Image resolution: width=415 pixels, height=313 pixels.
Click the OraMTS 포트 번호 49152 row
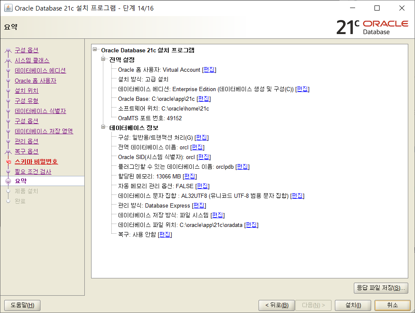tap(150, 118)
